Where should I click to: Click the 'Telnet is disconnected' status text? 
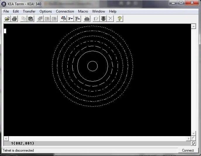pyautogui.click(x=18, y=150)
